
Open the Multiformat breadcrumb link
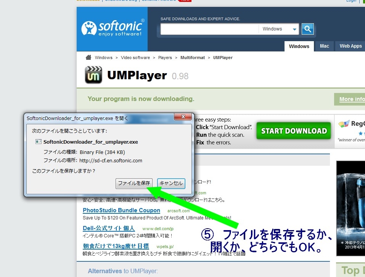pos(193,58)
